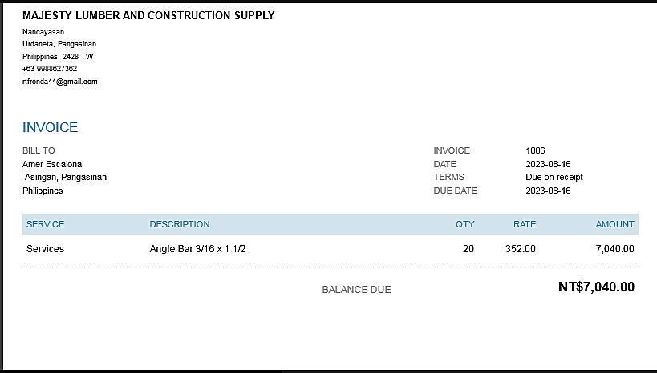Click the invoice number 1006

point(535,150)
